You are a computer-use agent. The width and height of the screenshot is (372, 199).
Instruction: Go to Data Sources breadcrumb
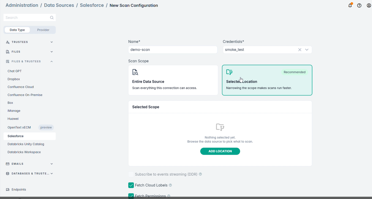tap(59, 5)
